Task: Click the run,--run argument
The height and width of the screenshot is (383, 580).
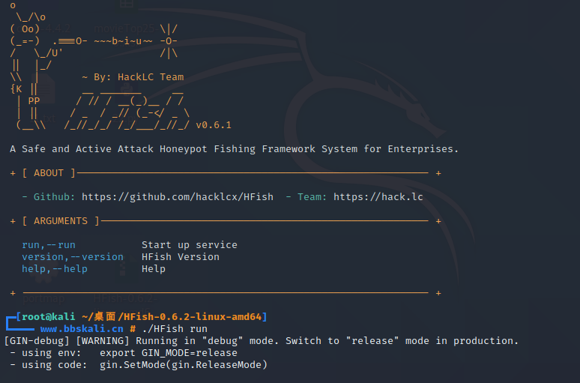Action: [x=49, y=245]
